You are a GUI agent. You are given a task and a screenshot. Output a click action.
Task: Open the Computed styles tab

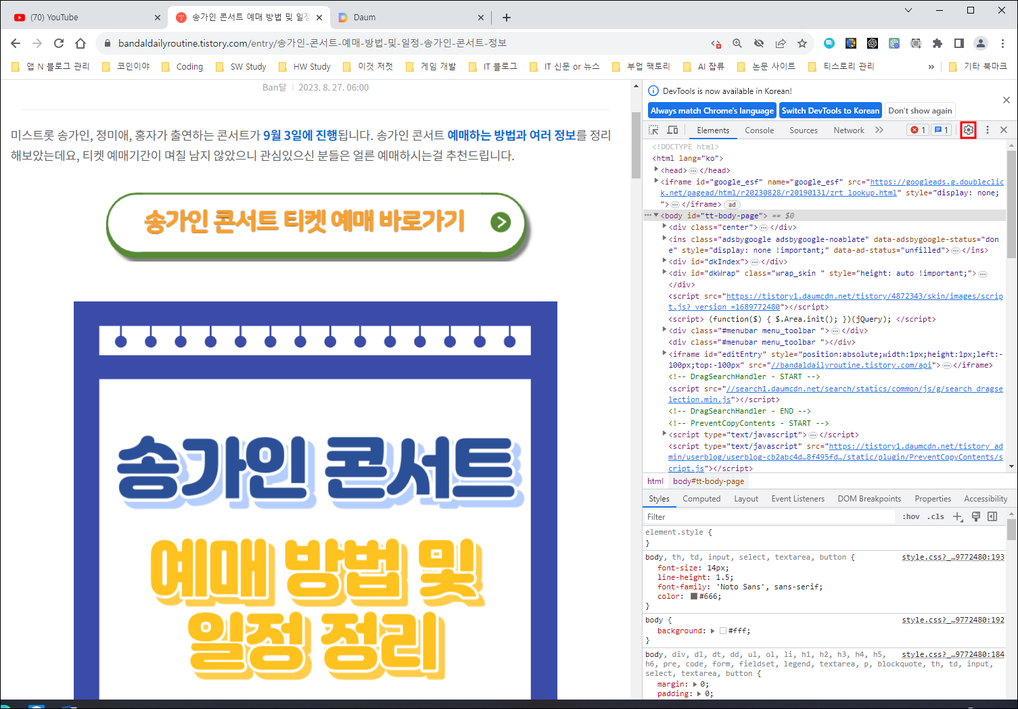[701, 499]
